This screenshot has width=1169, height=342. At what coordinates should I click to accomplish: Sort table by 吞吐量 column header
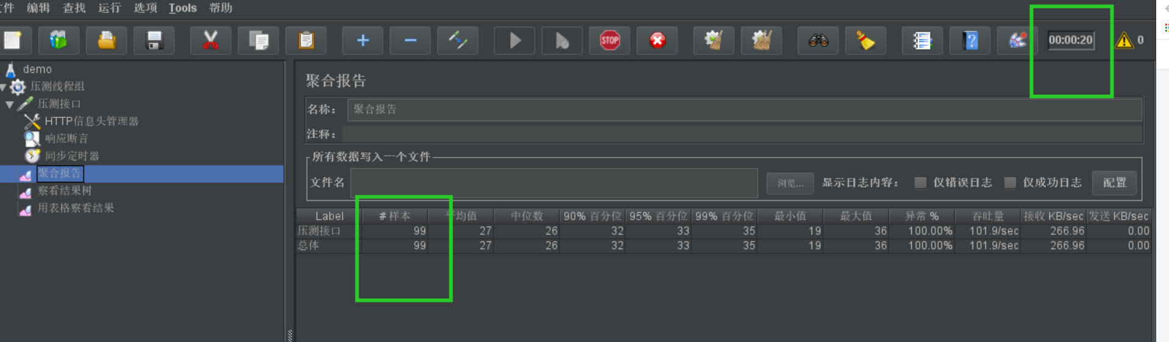pyautogui.click(x=987, y=216)
